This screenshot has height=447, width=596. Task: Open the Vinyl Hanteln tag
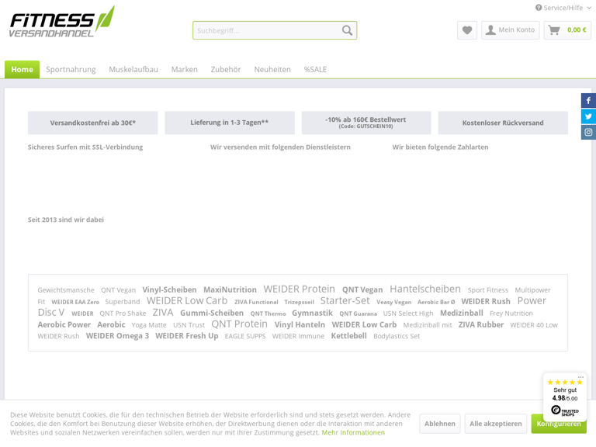300,324
